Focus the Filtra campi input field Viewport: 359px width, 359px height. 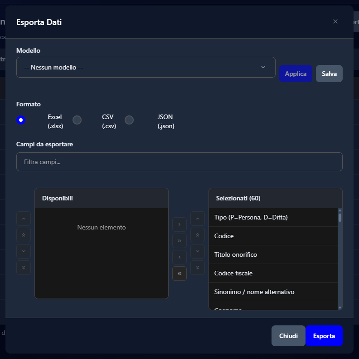[179, 162]
